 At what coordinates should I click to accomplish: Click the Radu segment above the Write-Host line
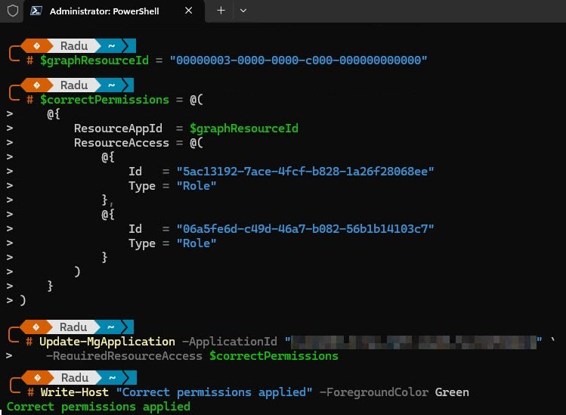73,377
